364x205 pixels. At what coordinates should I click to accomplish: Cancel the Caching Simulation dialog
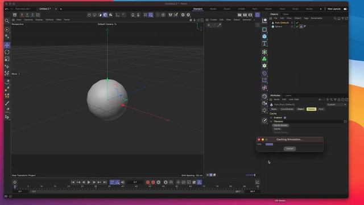(x=289, y=149)
